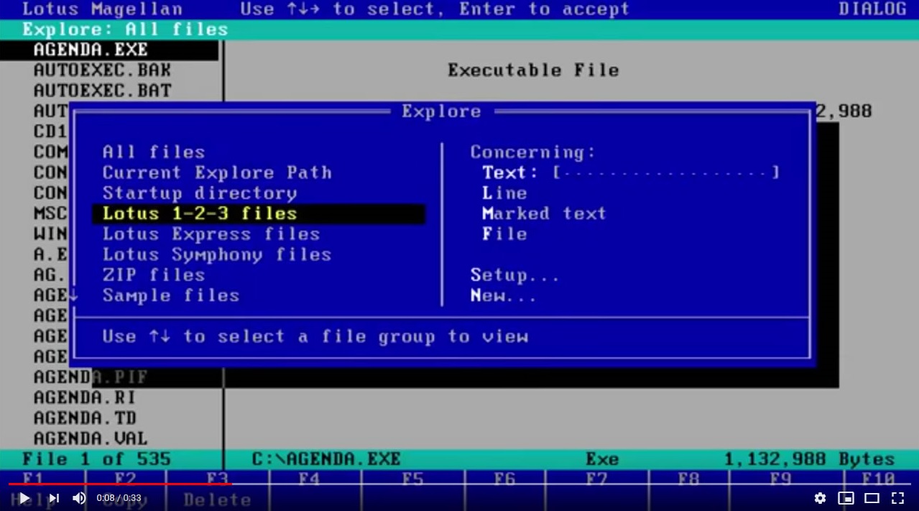Viewport: 919px width, 511px height.
Task: Open the playback settings gear
Action: pos(820,497)
